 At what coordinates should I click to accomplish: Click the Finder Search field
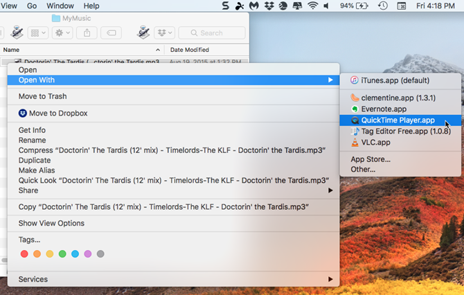(x=212, y=33)
